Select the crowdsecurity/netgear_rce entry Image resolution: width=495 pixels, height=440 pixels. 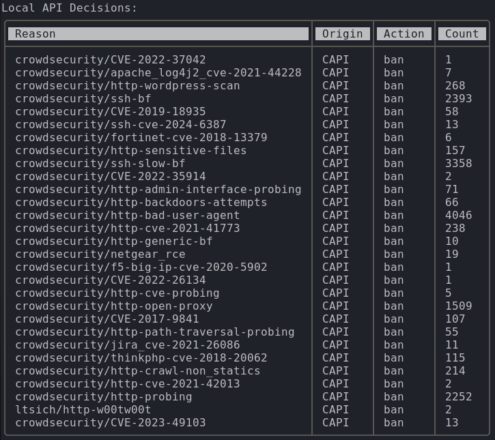click(x=100, y=254)
